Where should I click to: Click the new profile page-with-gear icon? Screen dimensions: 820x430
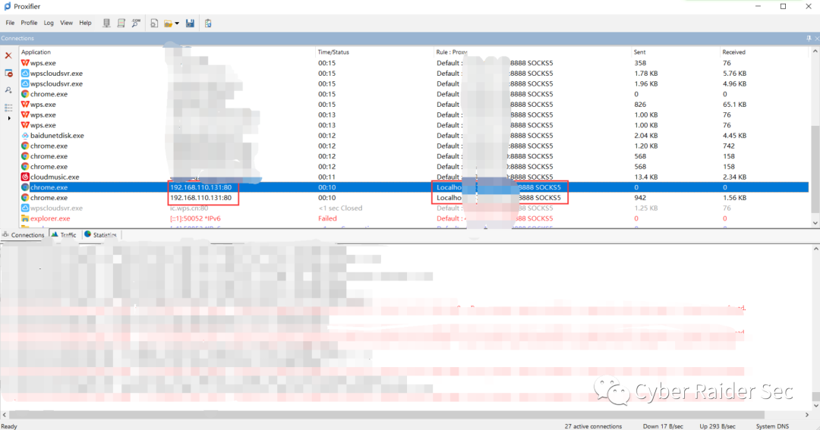tap(154, 23)
